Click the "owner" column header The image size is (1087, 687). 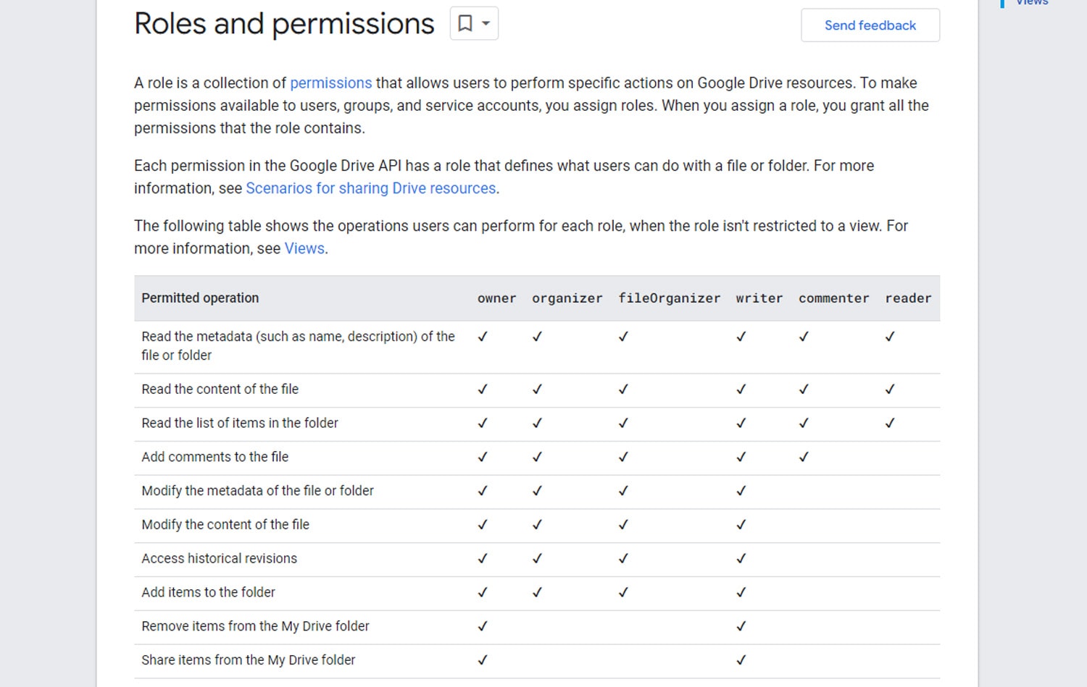coord(496,298)
